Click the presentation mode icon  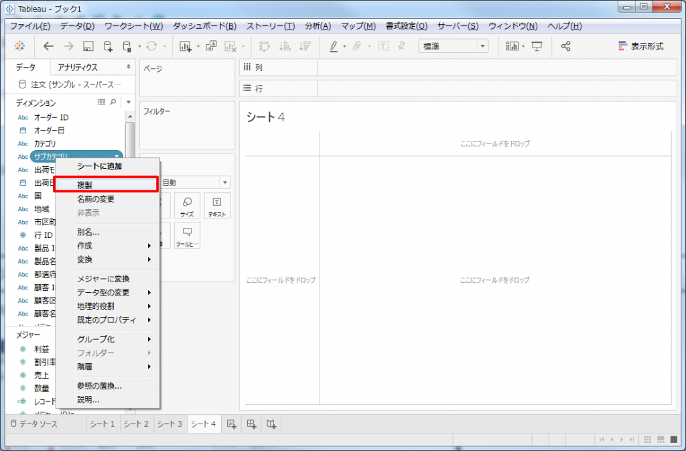[x=537, y=46]
